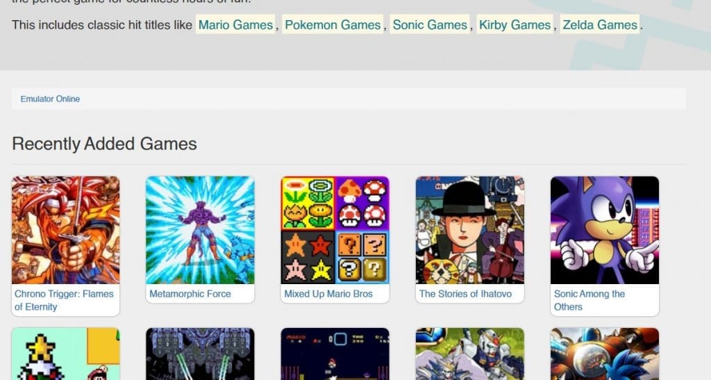711x380 pixels.
Task: Open the Mario Games link
Action: (x=236, y=24)
